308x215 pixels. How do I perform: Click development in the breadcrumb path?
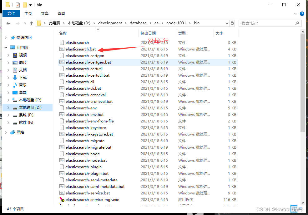[110, 23]
